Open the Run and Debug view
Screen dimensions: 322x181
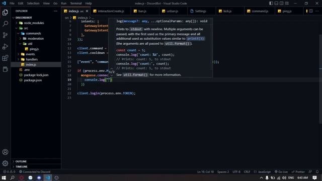(x=5, y=47)
